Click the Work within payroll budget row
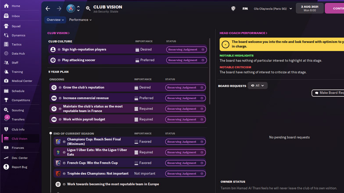 pyautogui.click(x=127, y=119)
